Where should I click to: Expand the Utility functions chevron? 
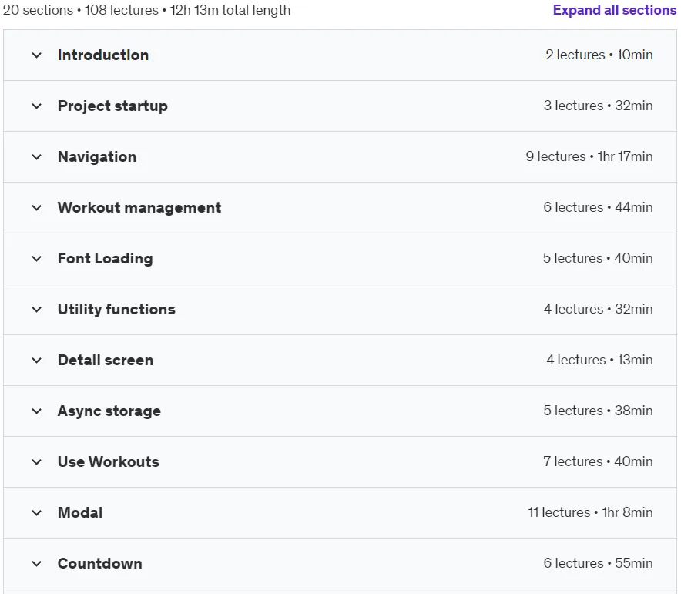37,309
